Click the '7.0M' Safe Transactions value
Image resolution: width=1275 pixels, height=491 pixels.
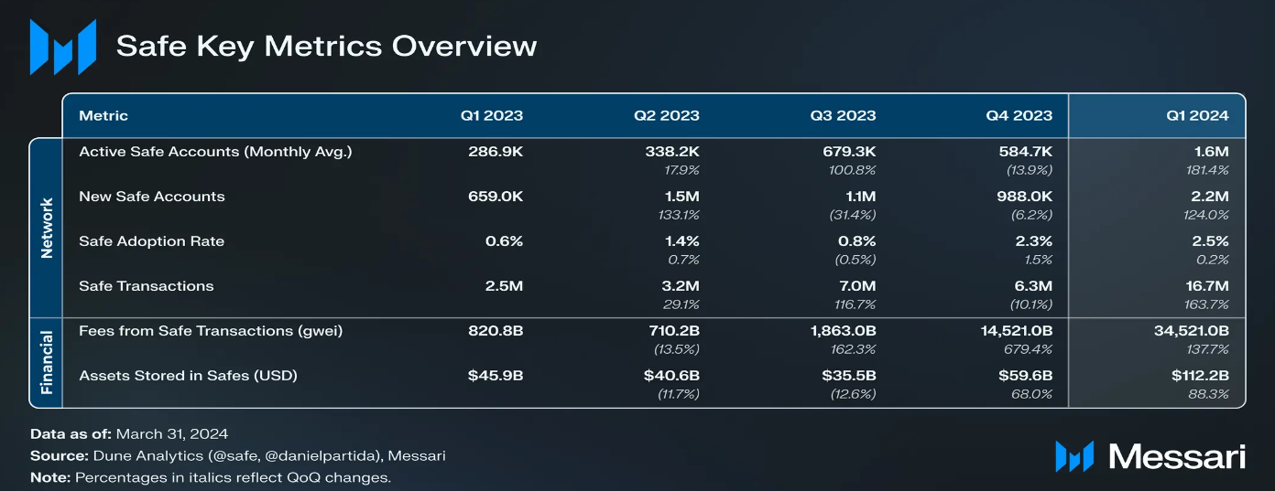[x=856, y=286]
